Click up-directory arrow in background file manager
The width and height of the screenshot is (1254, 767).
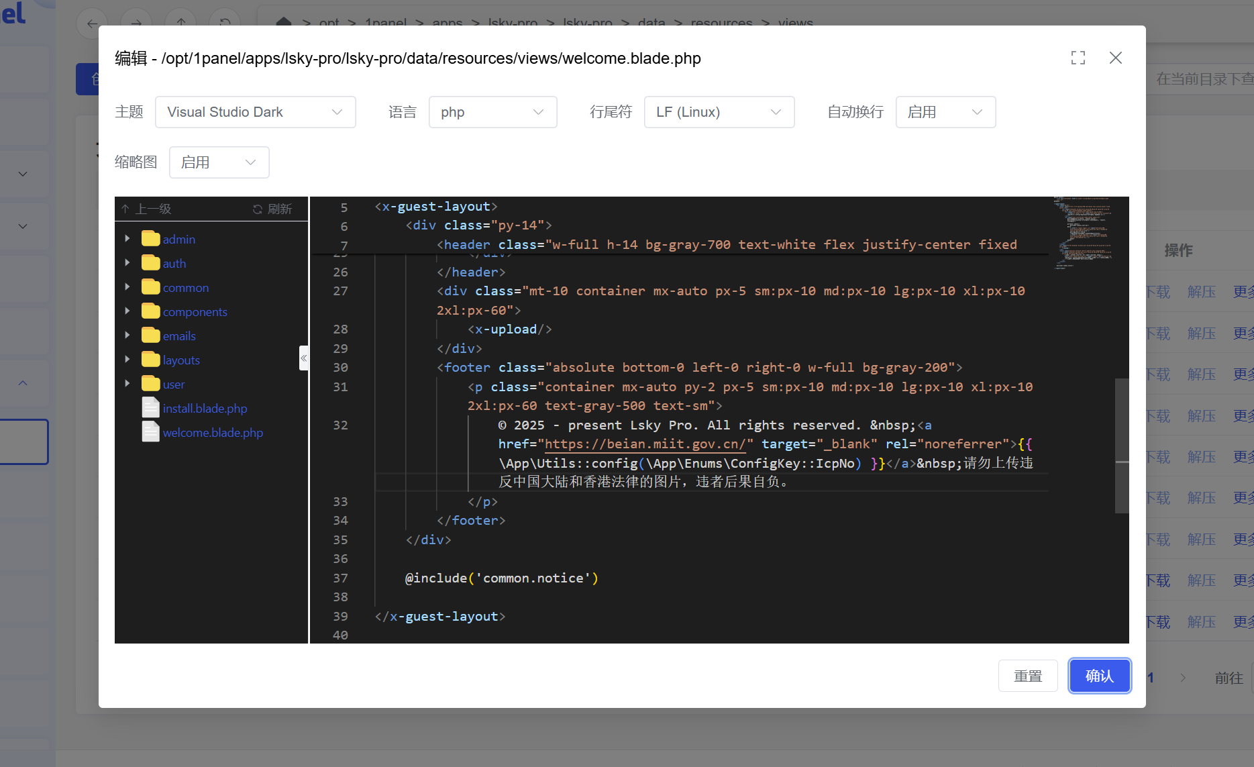181,24
